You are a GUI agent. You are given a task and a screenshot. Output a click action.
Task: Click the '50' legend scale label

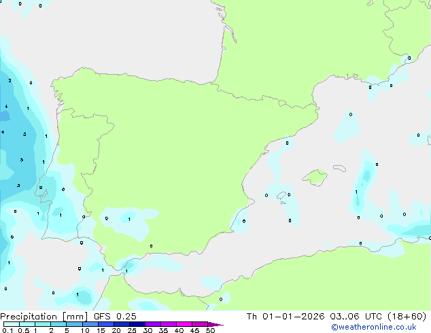pos(210,330)
